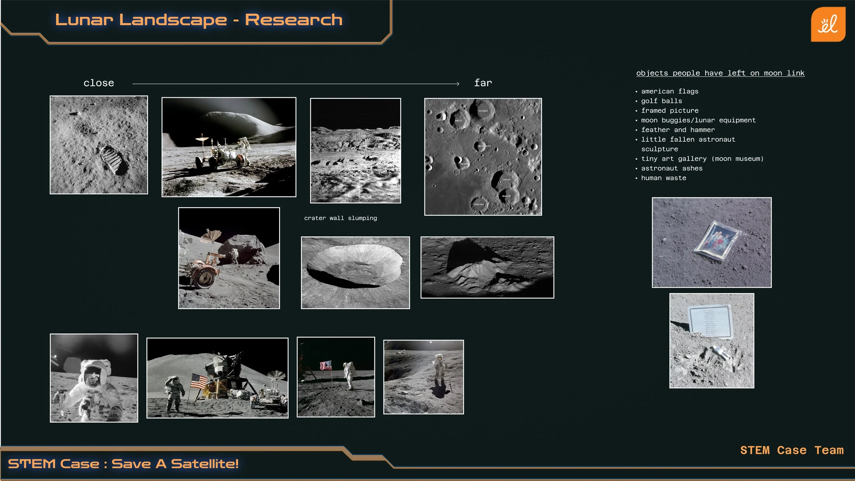Select the large round crater image

point(355,273)
